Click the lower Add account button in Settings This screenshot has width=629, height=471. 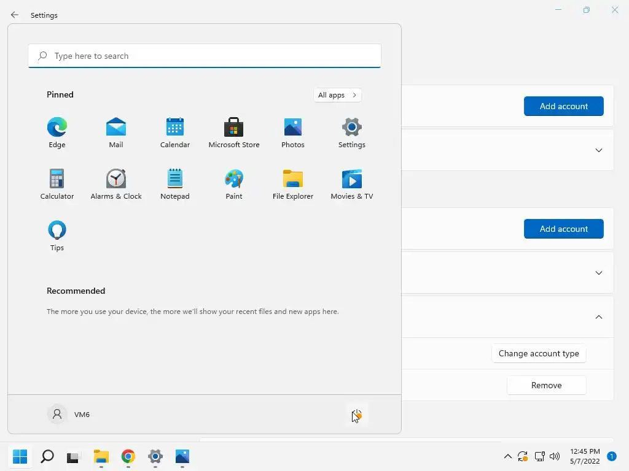click(564, 229)
